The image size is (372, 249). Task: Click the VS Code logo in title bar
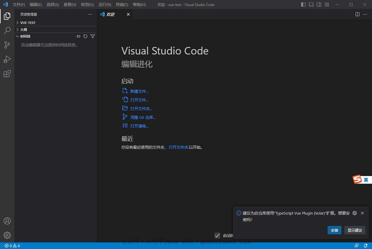(x=5, y=4)
